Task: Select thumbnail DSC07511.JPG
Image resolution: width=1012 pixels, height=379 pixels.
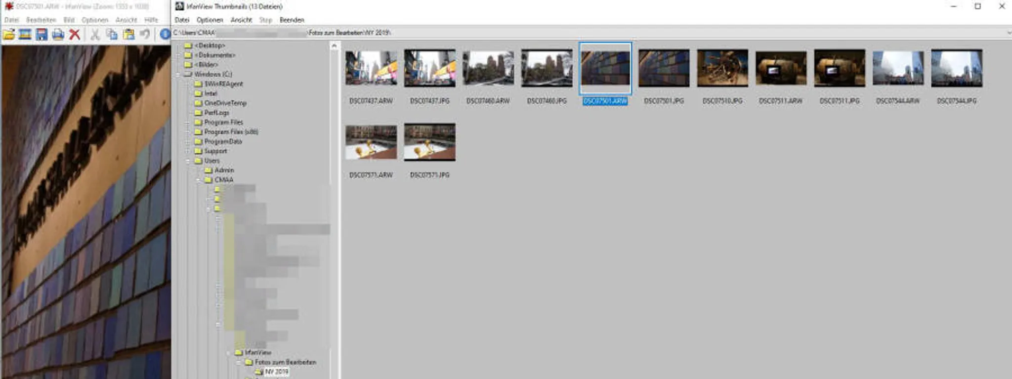Action: tap(840, 68)
